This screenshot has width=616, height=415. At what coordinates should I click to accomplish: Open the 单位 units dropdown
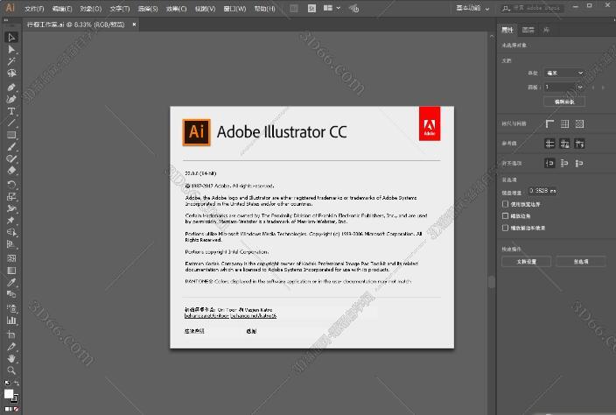pyautogui.click(x=563, y=73)
